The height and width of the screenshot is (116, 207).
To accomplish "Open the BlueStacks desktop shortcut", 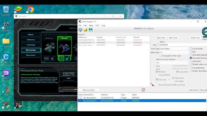I will tap(18, 9).
